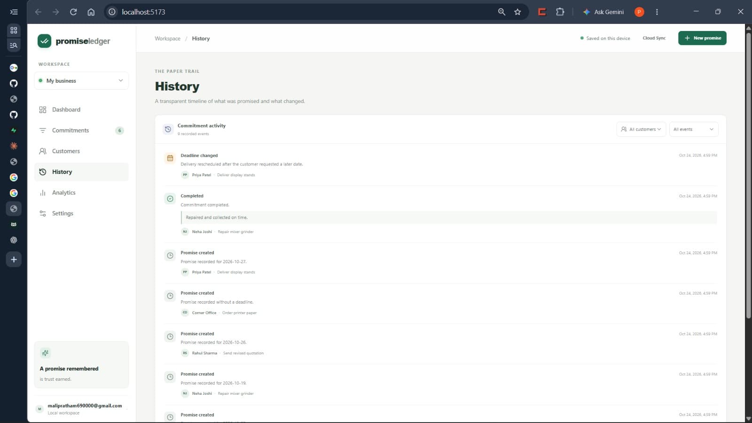
Task: Open the browser three-dot menu
Action: point(657,12)
